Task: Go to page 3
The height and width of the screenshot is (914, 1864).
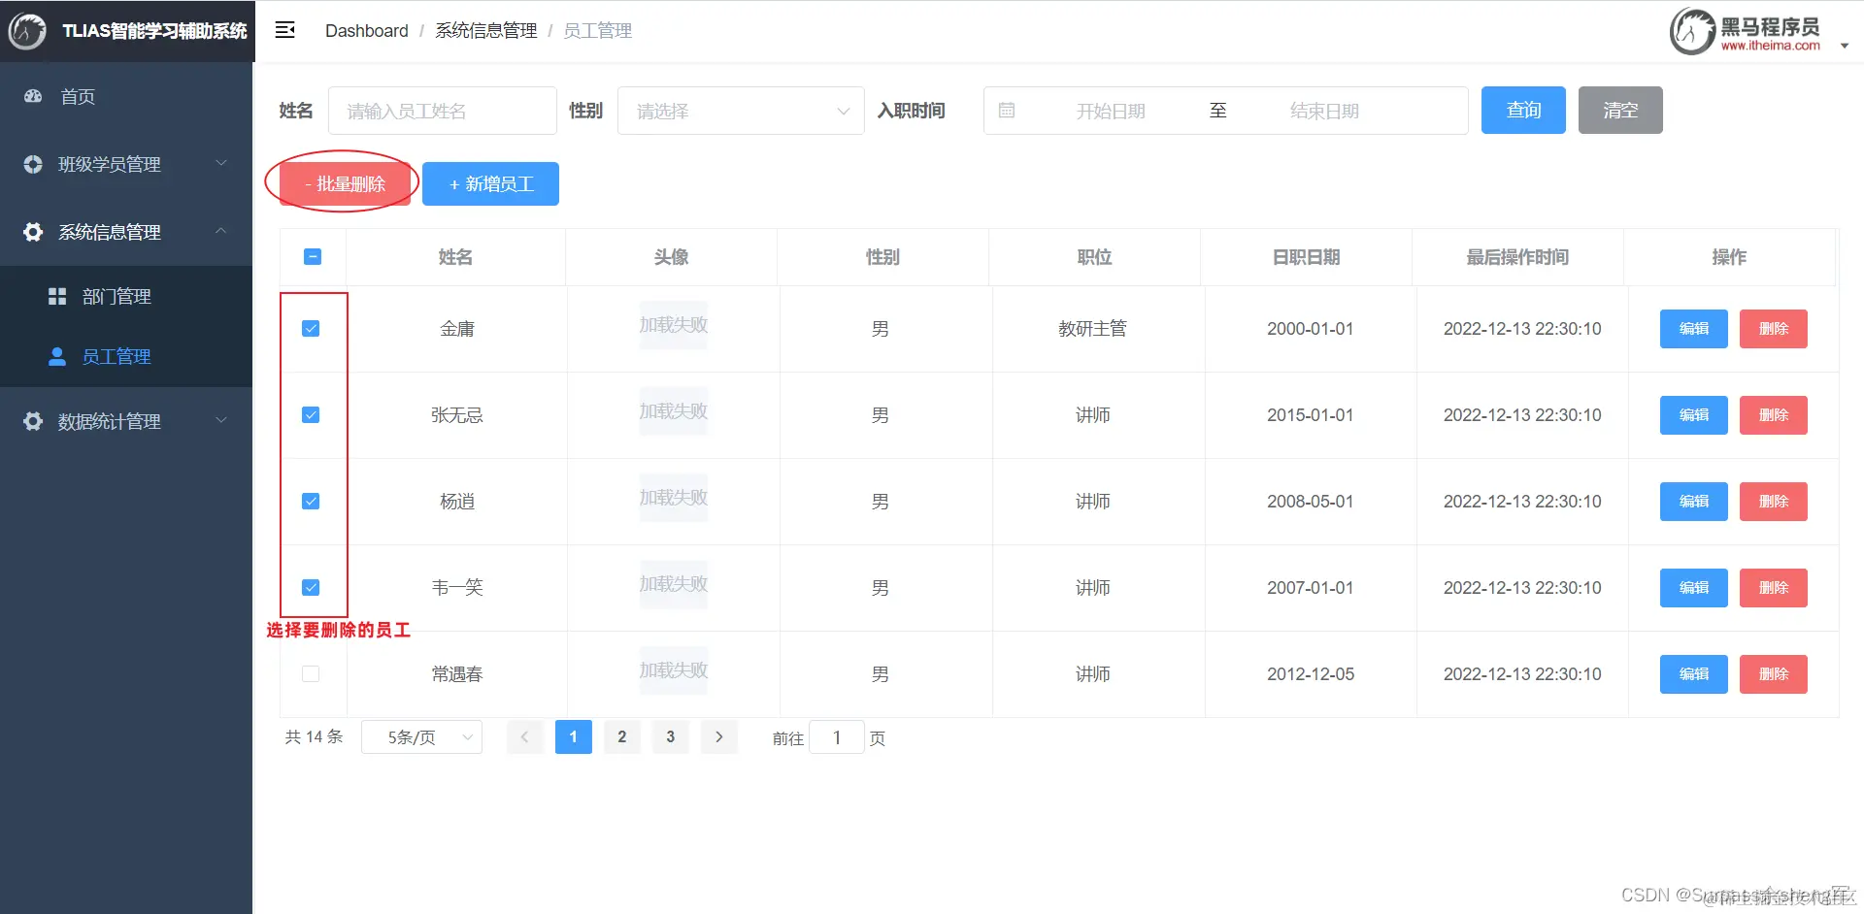Action: pos(671,736)
